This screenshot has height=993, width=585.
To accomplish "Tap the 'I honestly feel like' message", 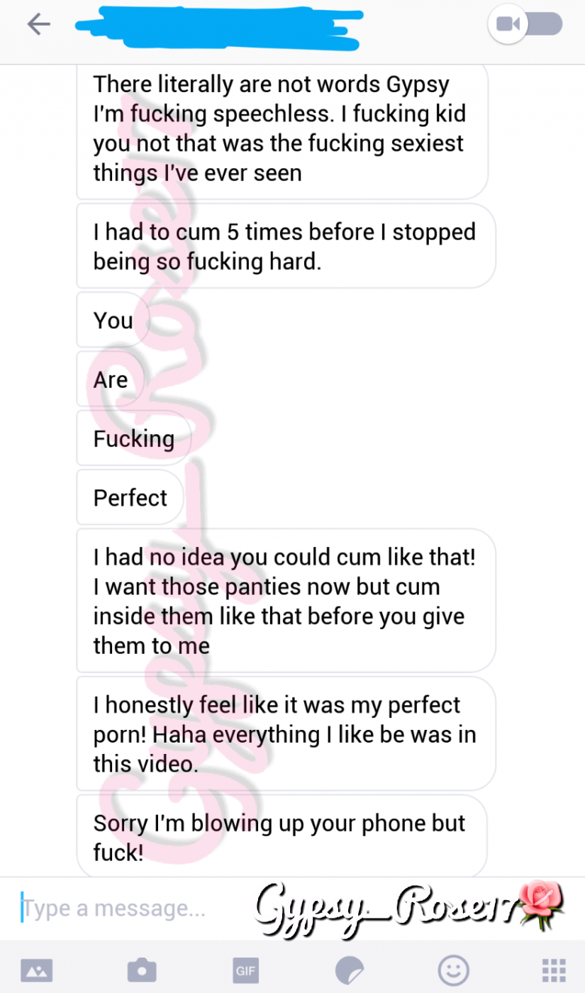I will pyautogui.click(x=286, y=733).
